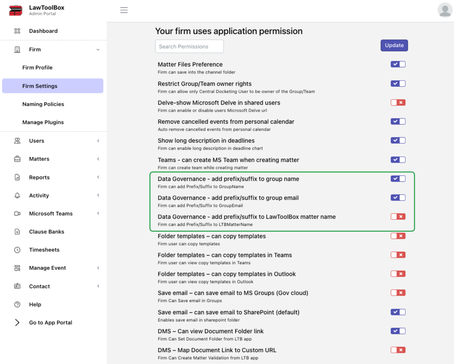
Task: Toggle Show long description in deadlines
Action: tap(398, 140)
